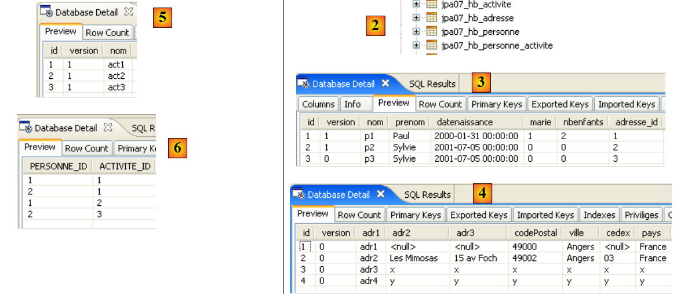Select the Indexes tab in the adresse panel

pos(599,215)
